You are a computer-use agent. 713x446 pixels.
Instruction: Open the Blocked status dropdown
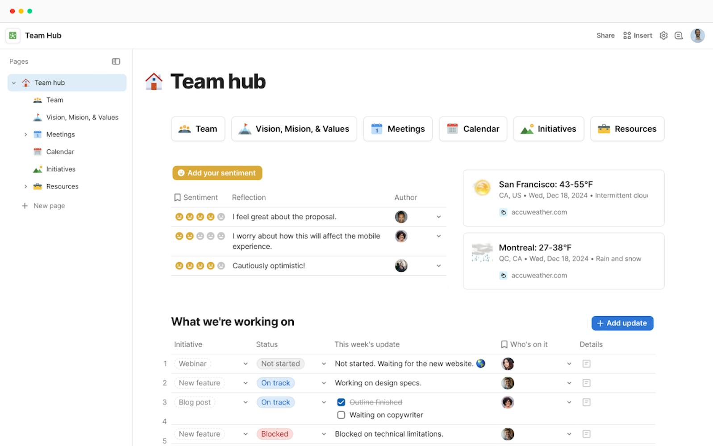tap(324, 434)
